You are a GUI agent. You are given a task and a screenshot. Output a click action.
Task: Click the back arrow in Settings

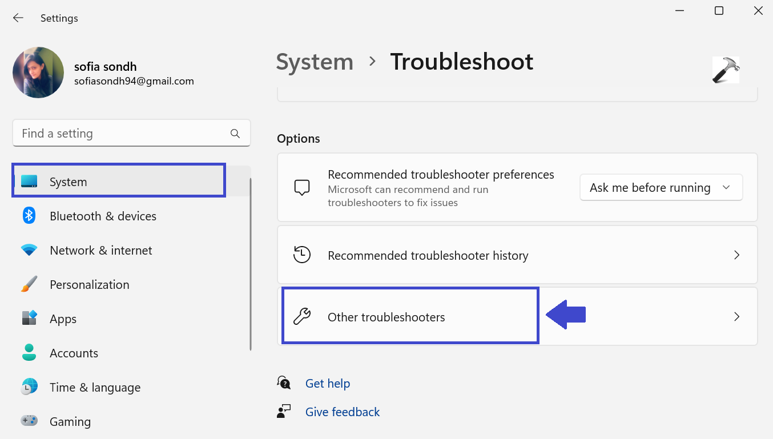(x=18, y=18)
